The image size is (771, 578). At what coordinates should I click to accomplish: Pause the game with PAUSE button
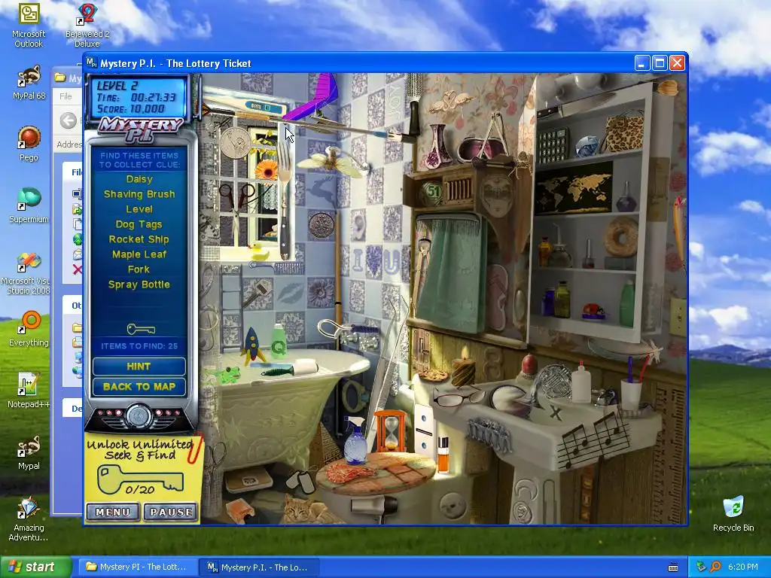[x=171, y=512]
